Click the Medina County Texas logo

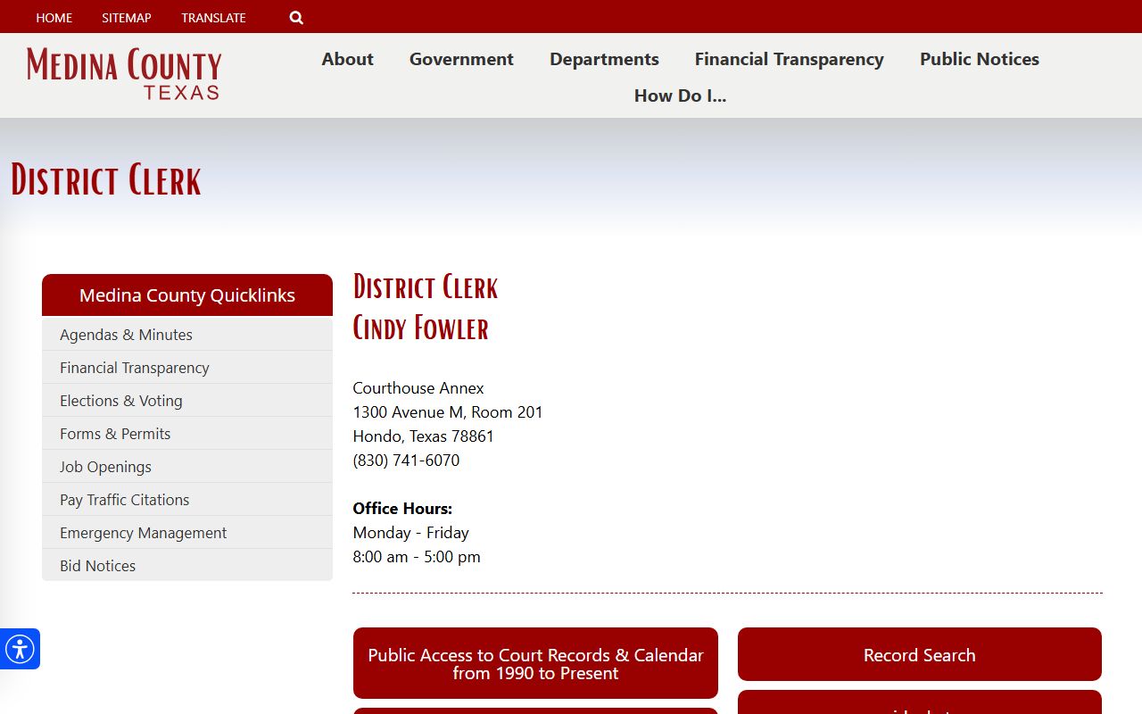pos(124,74)
